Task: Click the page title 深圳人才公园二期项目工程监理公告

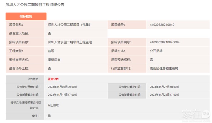Action: pyautogui.click(x=35, y=5)
